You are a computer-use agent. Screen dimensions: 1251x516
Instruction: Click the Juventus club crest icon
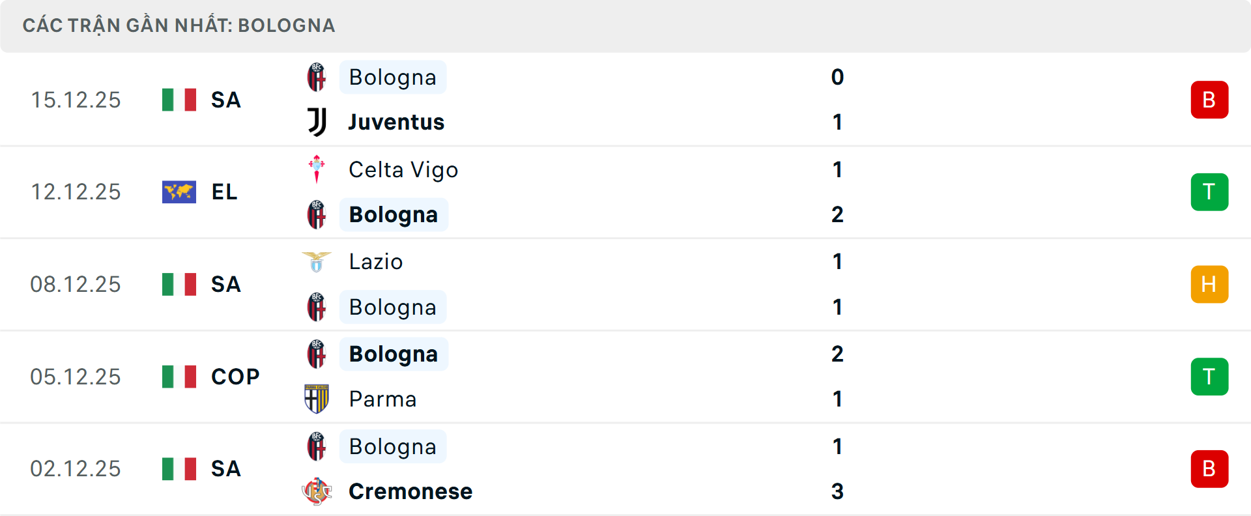pyautogui.click(x=317, y=122)
